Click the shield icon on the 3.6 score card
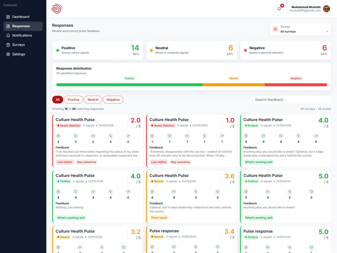Screen dimensions: 337x253 coord(152,192)
